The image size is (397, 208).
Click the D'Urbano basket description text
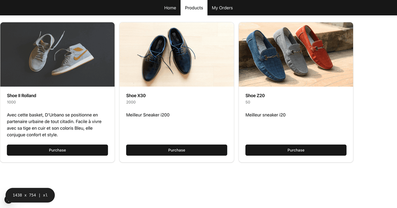54,125
